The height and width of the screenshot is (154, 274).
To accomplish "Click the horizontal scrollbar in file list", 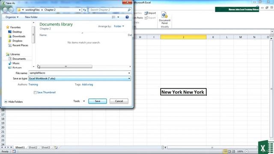I will coord(66,67).
